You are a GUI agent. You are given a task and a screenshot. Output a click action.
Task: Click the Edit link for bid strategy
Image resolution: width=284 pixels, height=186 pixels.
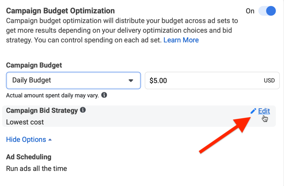264,111
